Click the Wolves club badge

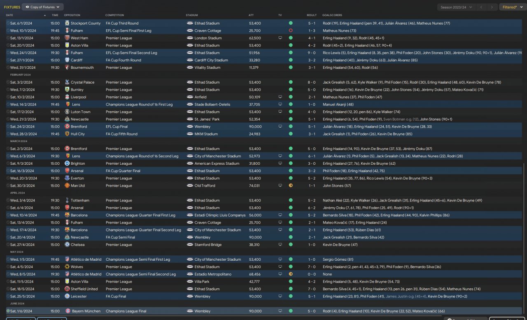67,267
